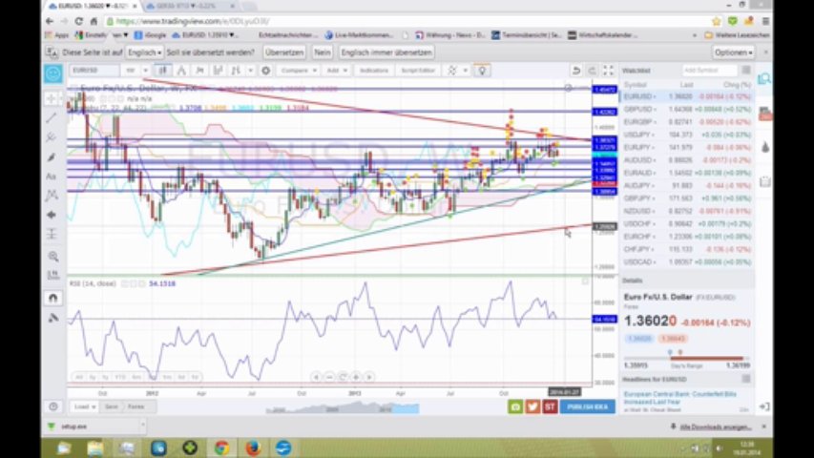This screenshot has width=814, height=458.
Task: Open the Indicators menu
Action: 374,70
